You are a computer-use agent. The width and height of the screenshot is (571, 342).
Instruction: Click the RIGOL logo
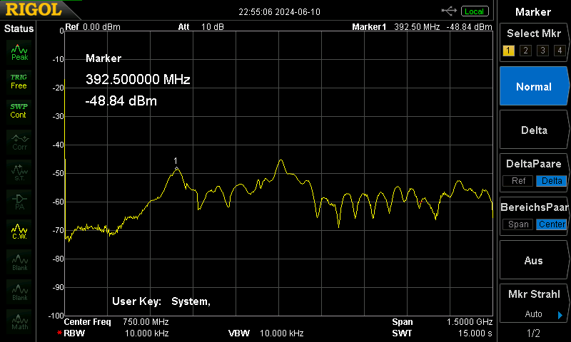click(34, 9)
